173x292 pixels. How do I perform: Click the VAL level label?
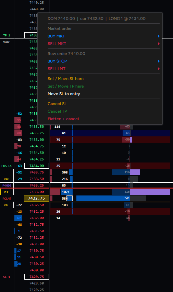[x=7, y=205]
